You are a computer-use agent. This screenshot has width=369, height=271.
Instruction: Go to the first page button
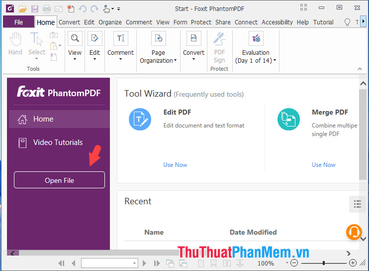click(x=62, y=263)
